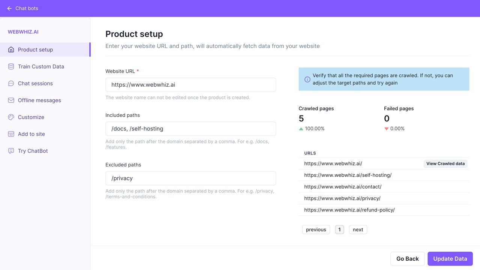The width and height of the screenshot is (480, 270).
Task: Select the self-hosting URL row
Action: tap(348, 175)
